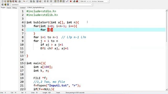
Task: Click 'Done parsing in 0.031 seconds' status text
Action: point(75,93)
